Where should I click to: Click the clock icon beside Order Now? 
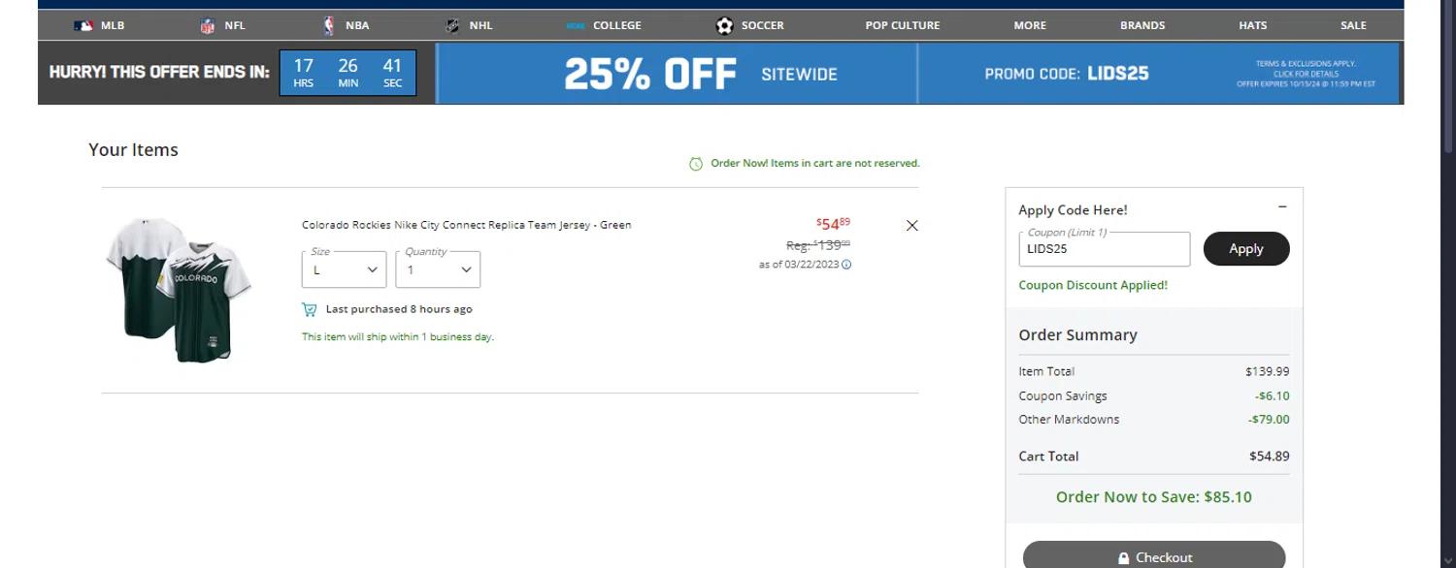coord(695,164)
